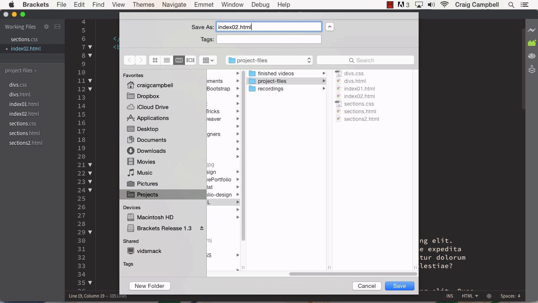
Task: Open the project-files location popup
Action: 269,60
